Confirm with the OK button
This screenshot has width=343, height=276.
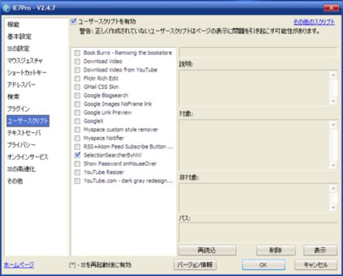click(263, 265)
